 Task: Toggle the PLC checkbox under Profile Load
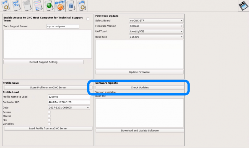pyautogui.click(x=49, y=120)
